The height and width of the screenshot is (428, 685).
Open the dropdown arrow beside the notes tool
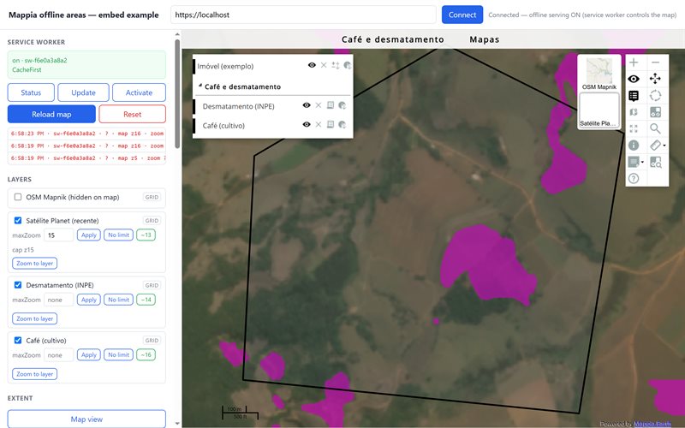[642, 162]
